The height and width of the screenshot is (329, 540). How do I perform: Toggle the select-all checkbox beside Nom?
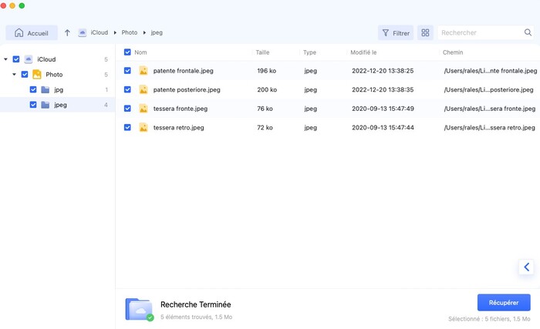tap(128, 52)
